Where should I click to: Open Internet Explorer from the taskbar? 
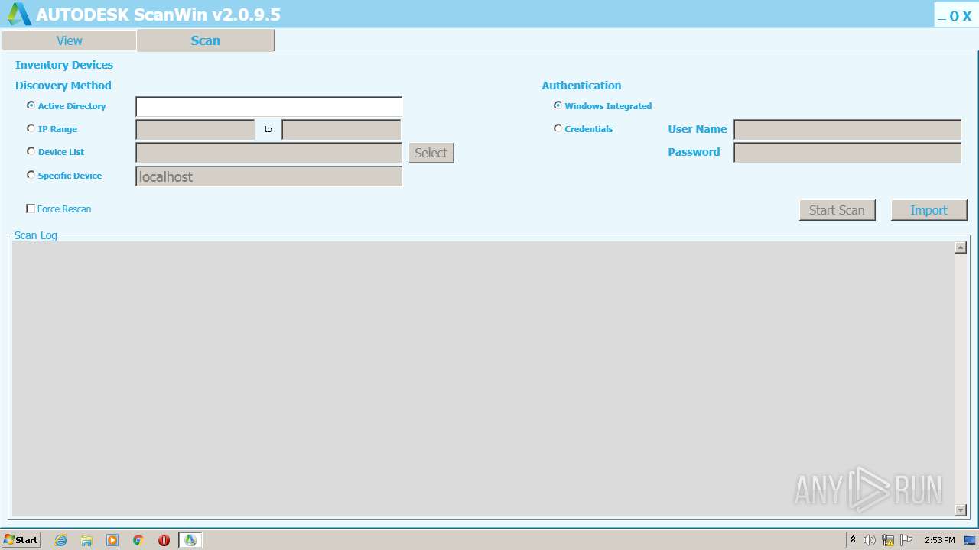click(60, 540)
